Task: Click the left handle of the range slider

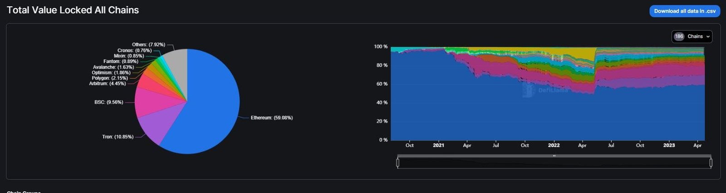Action: [398, 163]
